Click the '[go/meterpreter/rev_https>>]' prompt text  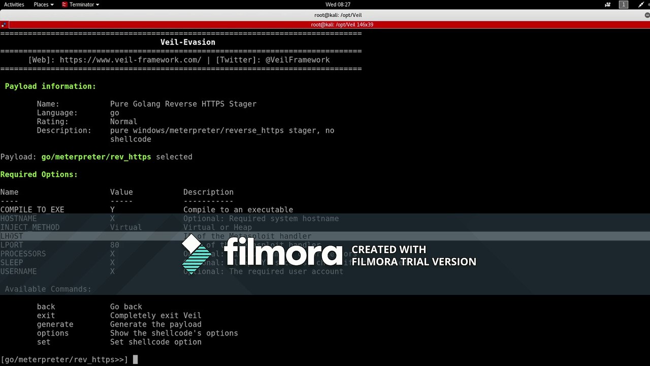(64, 360)
